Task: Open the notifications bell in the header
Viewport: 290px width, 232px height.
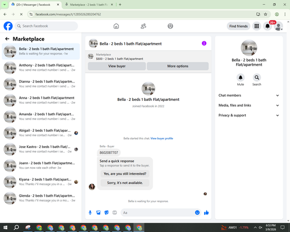Action: point(267,26)
